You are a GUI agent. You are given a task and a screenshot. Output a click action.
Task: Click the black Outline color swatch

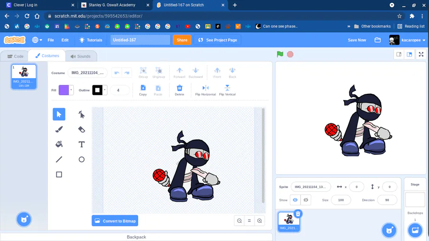[97, 90]
